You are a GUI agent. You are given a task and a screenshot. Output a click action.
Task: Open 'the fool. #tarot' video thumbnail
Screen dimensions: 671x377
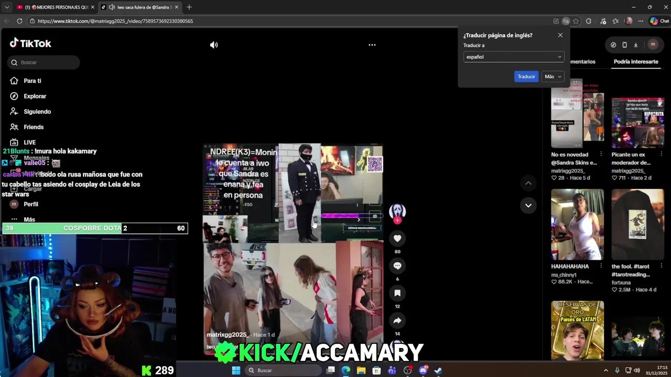point(637,225)
